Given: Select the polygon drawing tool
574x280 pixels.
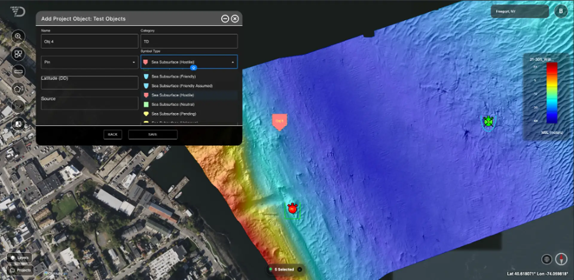Looking at the screenshot, I should pyautogui.click(x=18, y=89).
